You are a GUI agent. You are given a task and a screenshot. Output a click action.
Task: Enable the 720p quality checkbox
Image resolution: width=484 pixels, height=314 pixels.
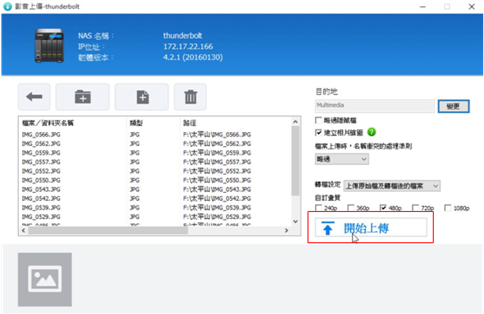pos(415,208)
